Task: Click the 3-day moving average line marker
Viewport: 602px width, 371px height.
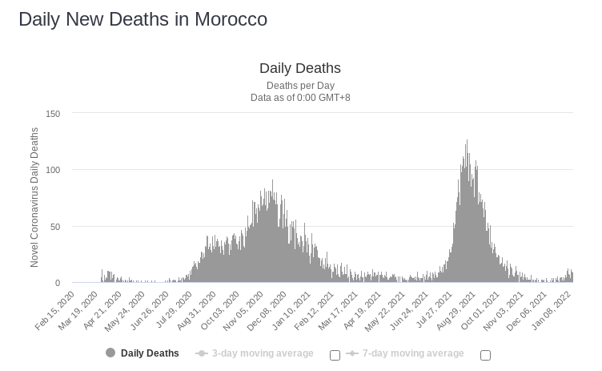Action: (x=202, y=353)
